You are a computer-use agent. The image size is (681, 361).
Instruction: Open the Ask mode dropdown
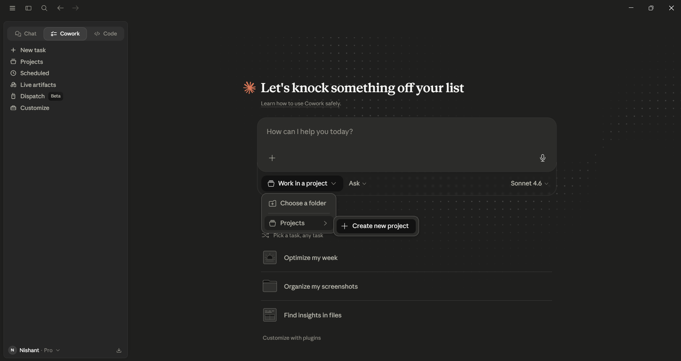[358, 183]
